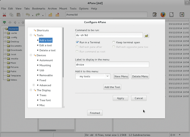
Task: Click the tree view icon in pane toolbar
Action: [4, 22]
